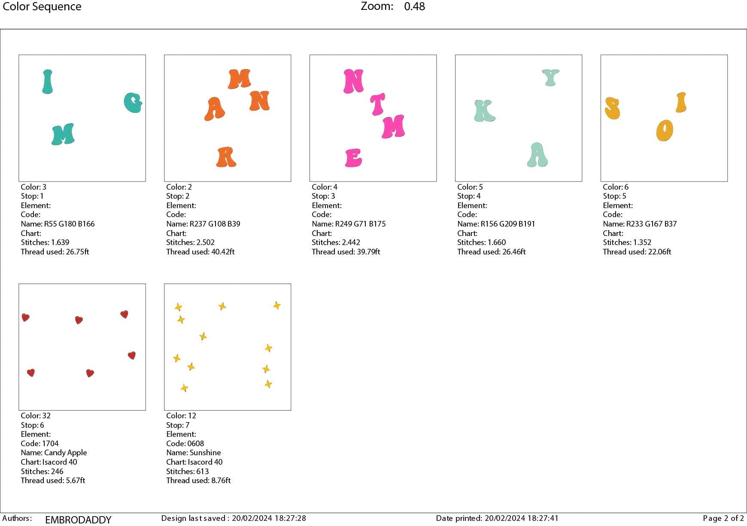The image size is (747, 526).
Task: Click the gold letters thumbnail for Stop 5
Action: click(x=664, y=118)
